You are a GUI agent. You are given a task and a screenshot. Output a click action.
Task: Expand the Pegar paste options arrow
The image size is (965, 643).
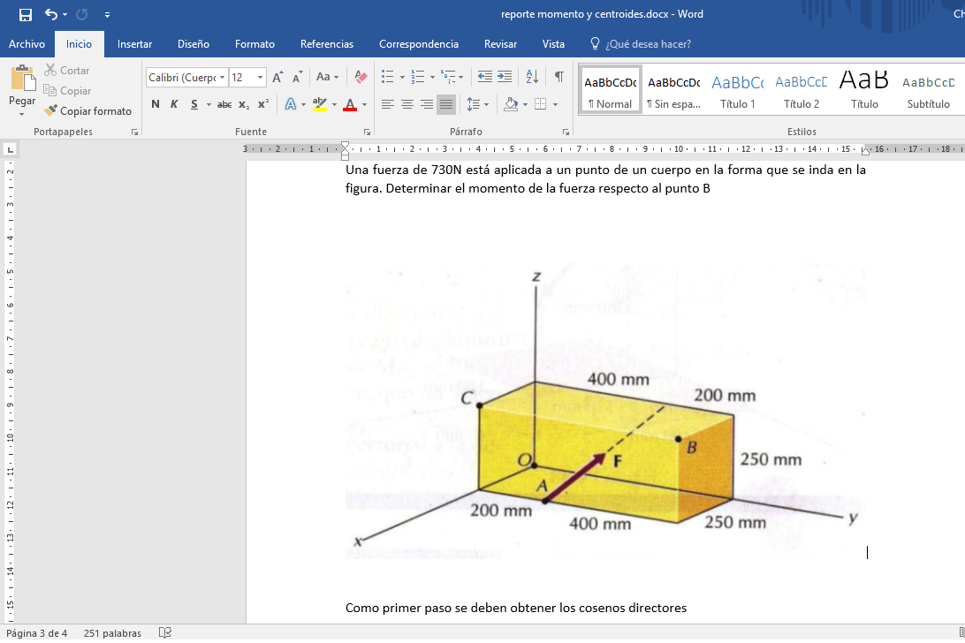point(22,114)
